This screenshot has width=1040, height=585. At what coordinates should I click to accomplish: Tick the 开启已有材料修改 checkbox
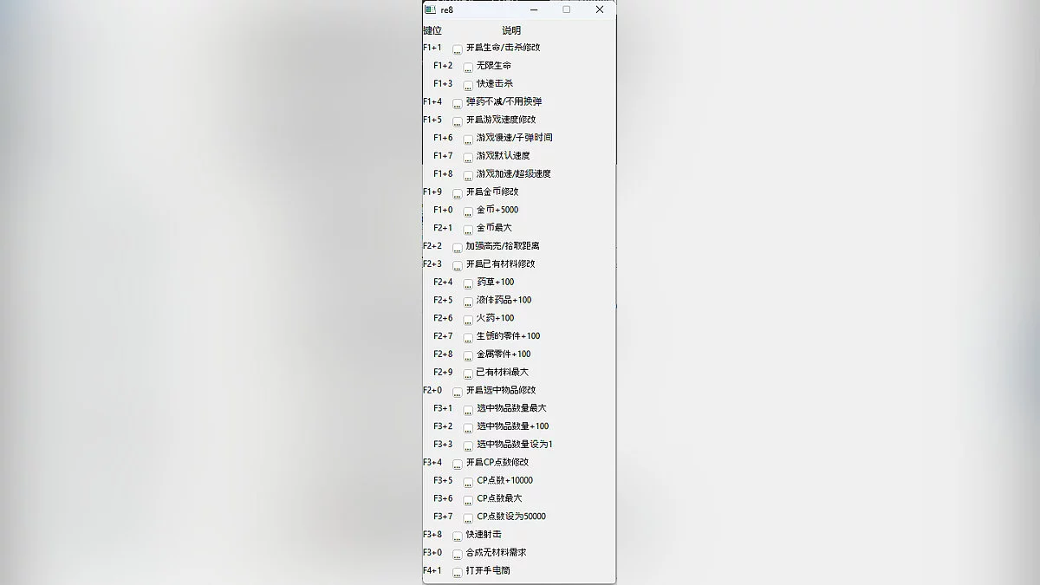(x=458, y=265)
